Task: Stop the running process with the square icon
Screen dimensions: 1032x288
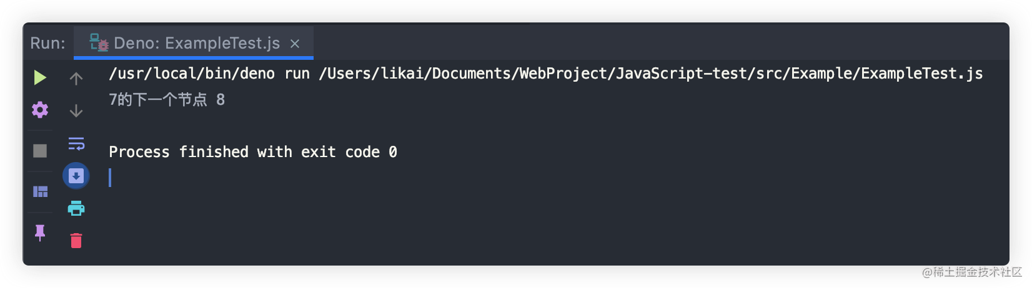Action: (x=40, y=151)
